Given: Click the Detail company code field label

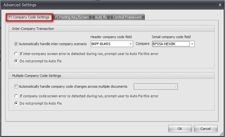Looking at the screenshot, I should click(171, 37).
